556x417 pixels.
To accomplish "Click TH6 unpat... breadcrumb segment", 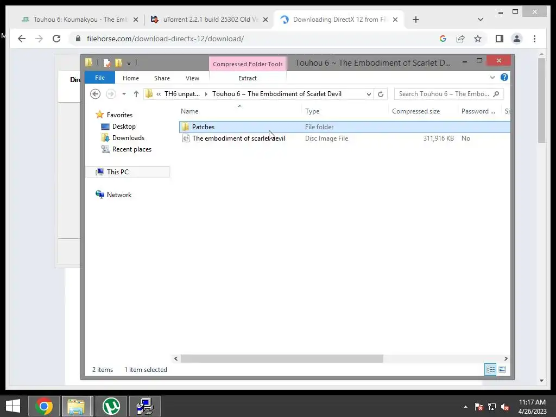I will (182, 94).
